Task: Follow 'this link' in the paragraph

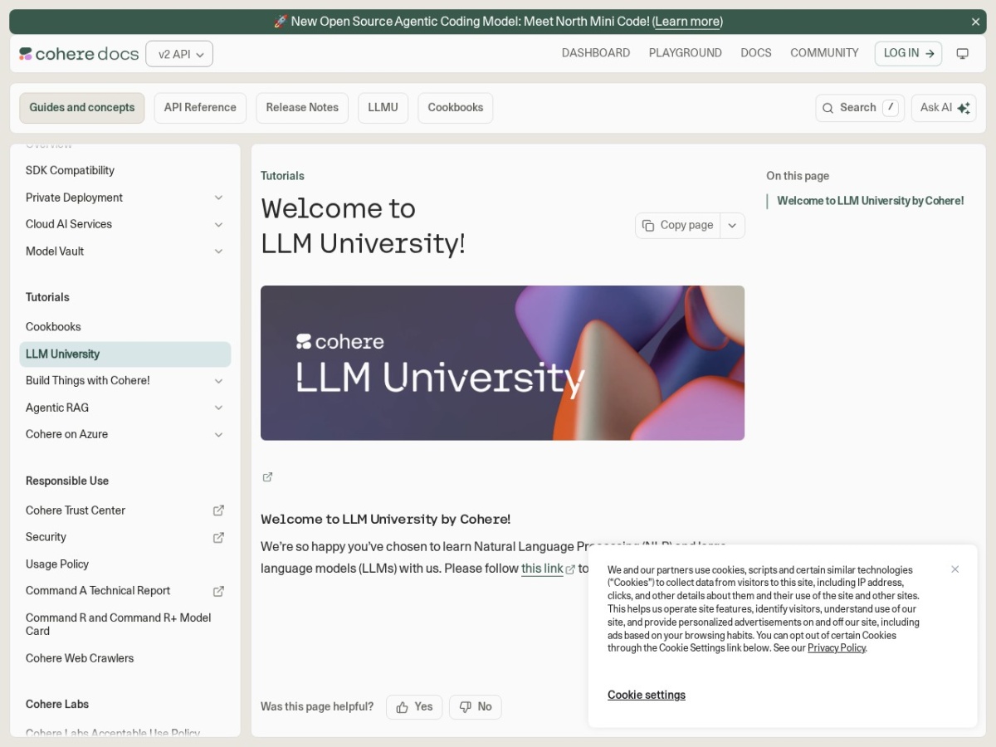Action: click(x=542, y=569)
